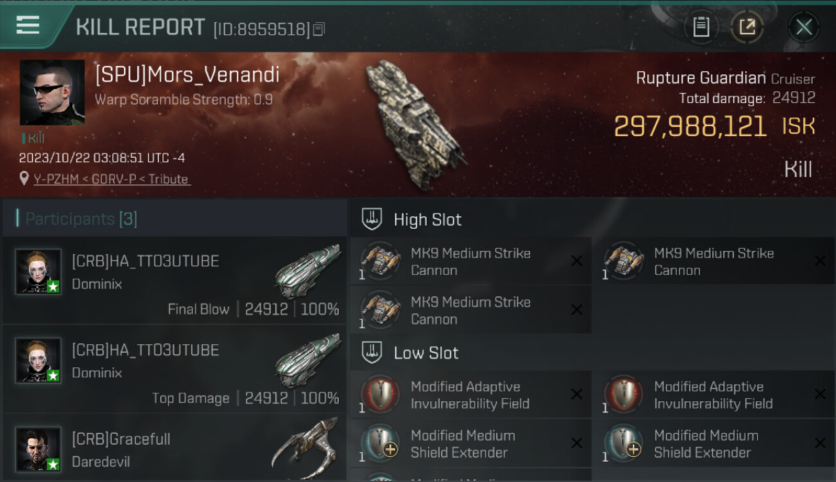Close the kill report window
Viewport: 836px width, 482px height.
tap(803, 27)
